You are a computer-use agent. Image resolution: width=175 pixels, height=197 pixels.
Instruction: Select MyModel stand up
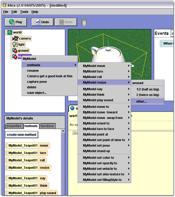104,151
